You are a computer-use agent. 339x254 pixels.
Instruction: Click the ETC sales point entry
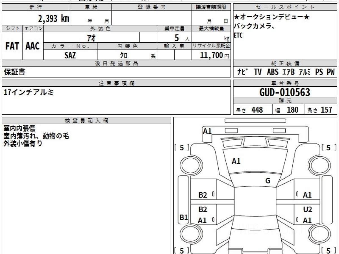tap(238, 36)
